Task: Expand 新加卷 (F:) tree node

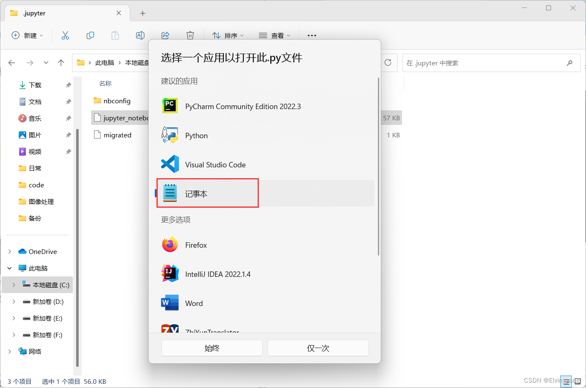Action: pos(14,335)
